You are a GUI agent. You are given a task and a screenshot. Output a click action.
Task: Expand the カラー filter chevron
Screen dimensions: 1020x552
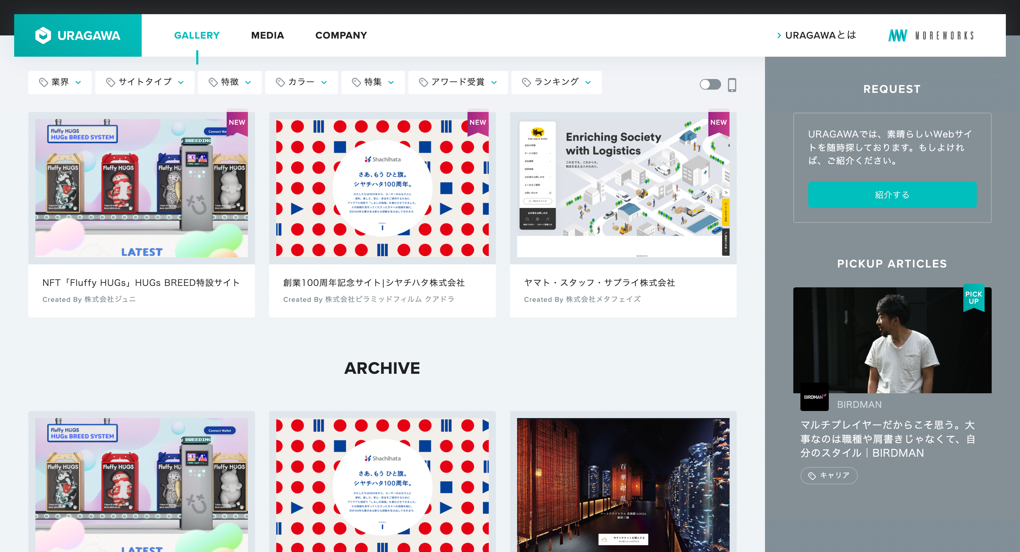pyautogui.click(x=324, y=82)
